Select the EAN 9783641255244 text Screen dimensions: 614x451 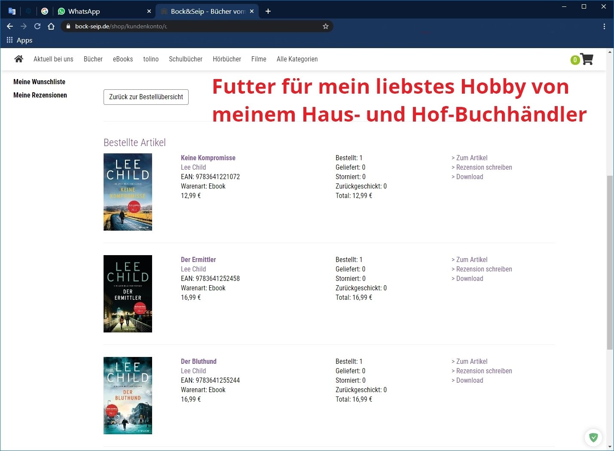(x=211, y=380)
